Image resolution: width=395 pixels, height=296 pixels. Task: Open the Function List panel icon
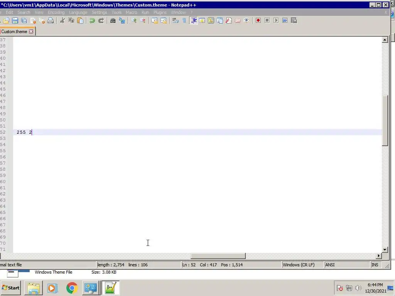click(x=229, y=21)
